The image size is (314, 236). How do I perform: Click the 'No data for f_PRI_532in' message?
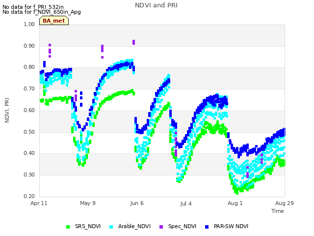(x=33, y=7)
